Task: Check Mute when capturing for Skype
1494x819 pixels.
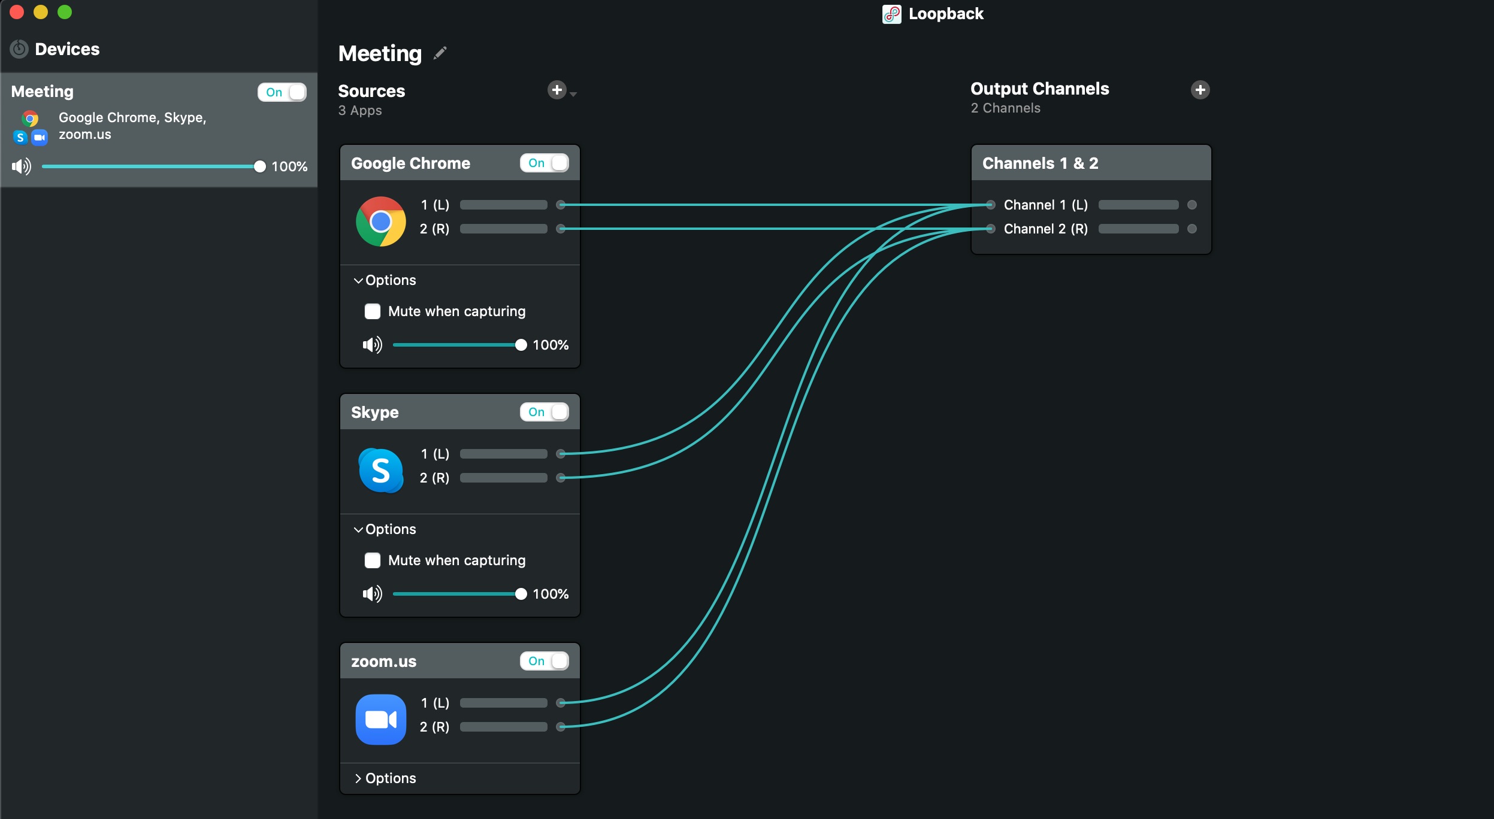Action: point(373,560)
